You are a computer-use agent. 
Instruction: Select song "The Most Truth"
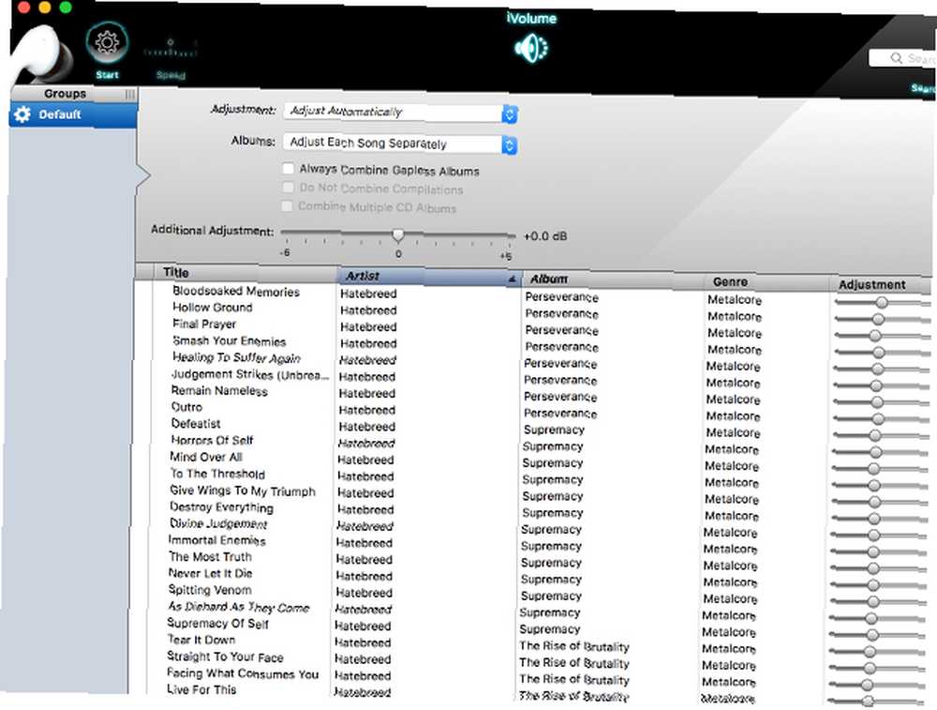coord(210,557)
